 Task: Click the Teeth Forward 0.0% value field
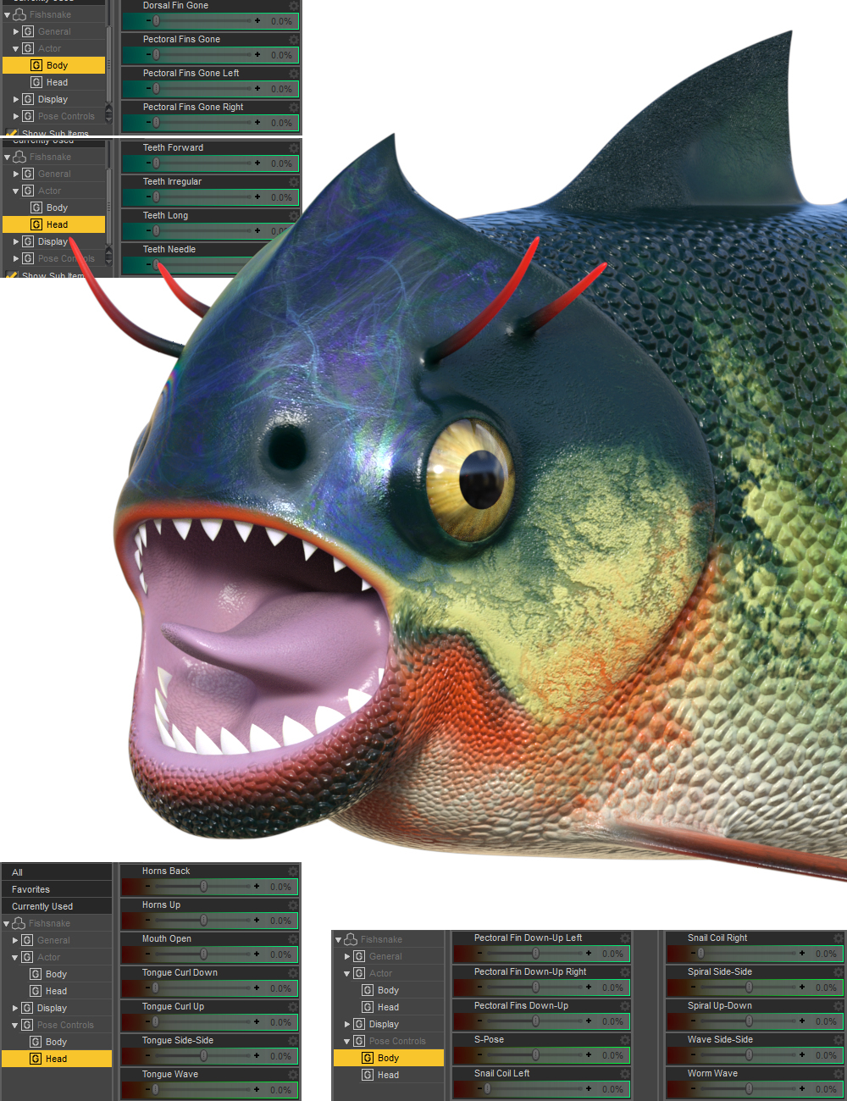281,163
